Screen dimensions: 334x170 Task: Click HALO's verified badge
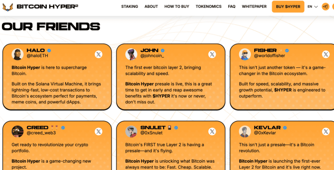pyautogui.click(x=49, y=50)
